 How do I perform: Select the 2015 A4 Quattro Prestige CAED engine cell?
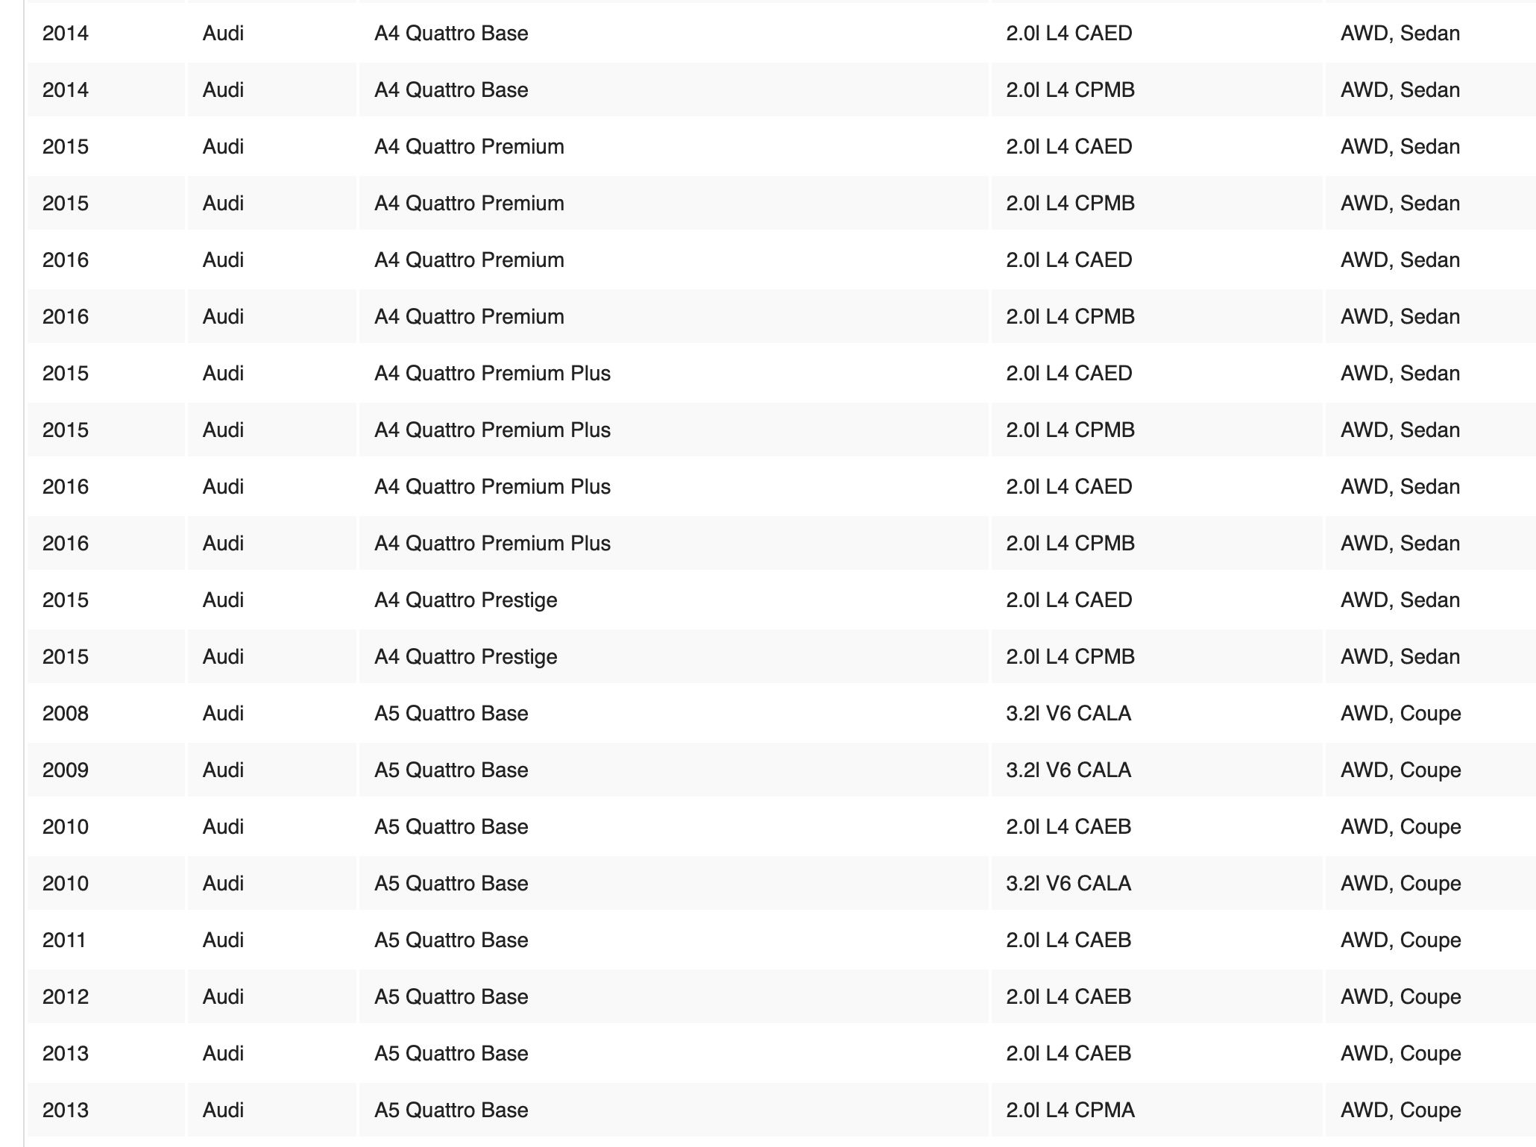(x=1068, y=600)
